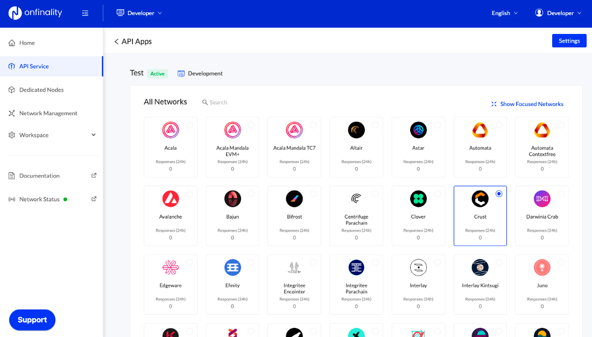Open Network Status in sidebar

point(51,199)
